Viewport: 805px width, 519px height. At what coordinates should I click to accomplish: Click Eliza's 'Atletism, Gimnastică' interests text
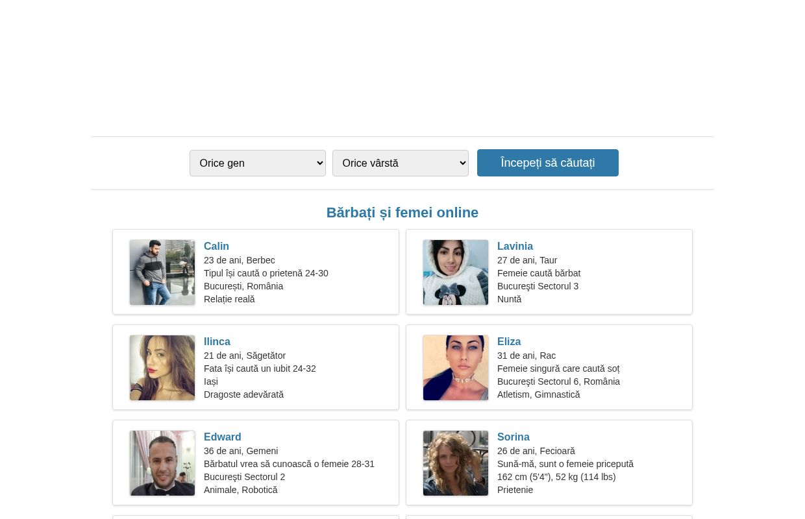(x=539, y=394)
